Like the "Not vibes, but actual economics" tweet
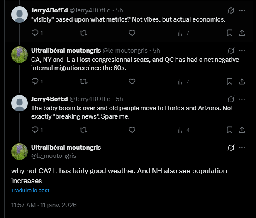Viewport: 256px width, 218px height. pos(132,33)
